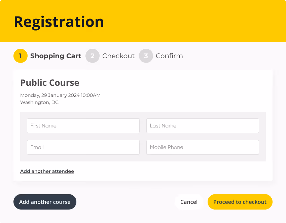Viewport: 286px width, 223px height.
Task: Click inside the First Name field
Action: pos(83,125)
